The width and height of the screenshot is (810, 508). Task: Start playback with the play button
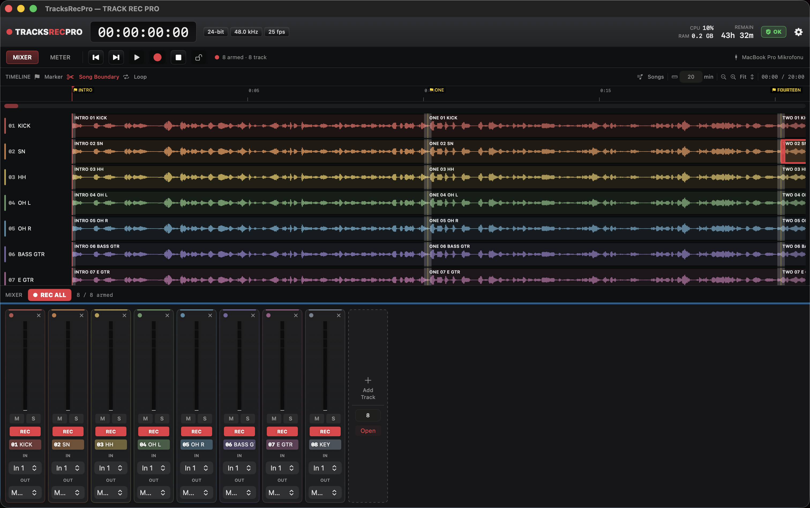click(137, 58)
